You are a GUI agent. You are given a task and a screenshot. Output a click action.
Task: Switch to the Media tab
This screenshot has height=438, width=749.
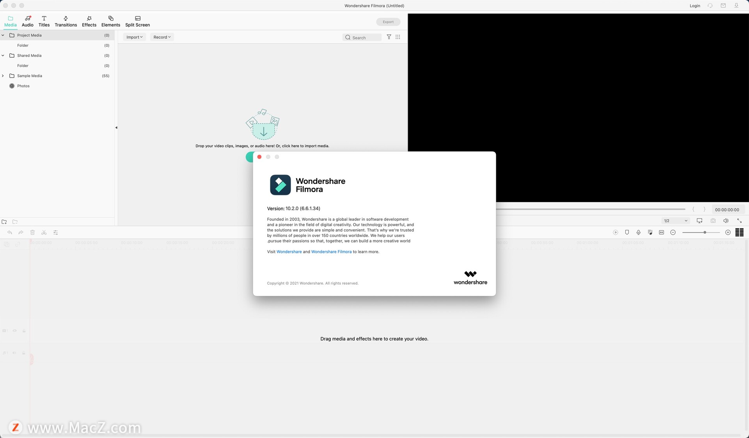coord(11,21)
